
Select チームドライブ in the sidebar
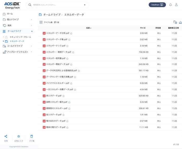(14, 31)
